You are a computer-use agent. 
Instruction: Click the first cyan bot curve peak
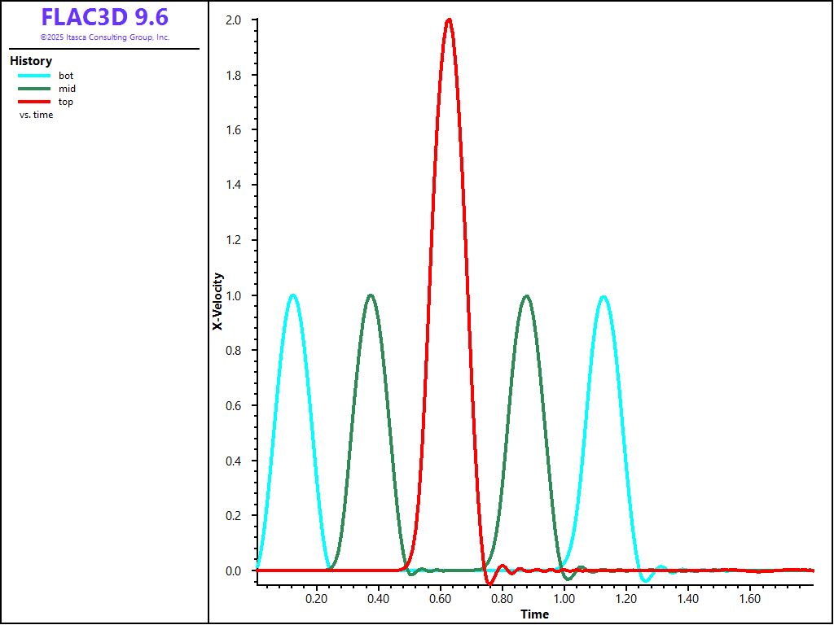[x=292, y=295]
